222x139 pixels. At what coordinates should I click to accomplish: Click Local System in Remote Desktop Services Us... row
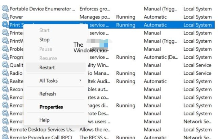(197, 130)
